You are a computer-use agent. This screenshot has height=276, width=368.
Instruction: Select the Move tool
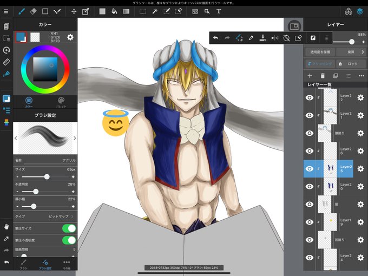[x=74, y=11]
